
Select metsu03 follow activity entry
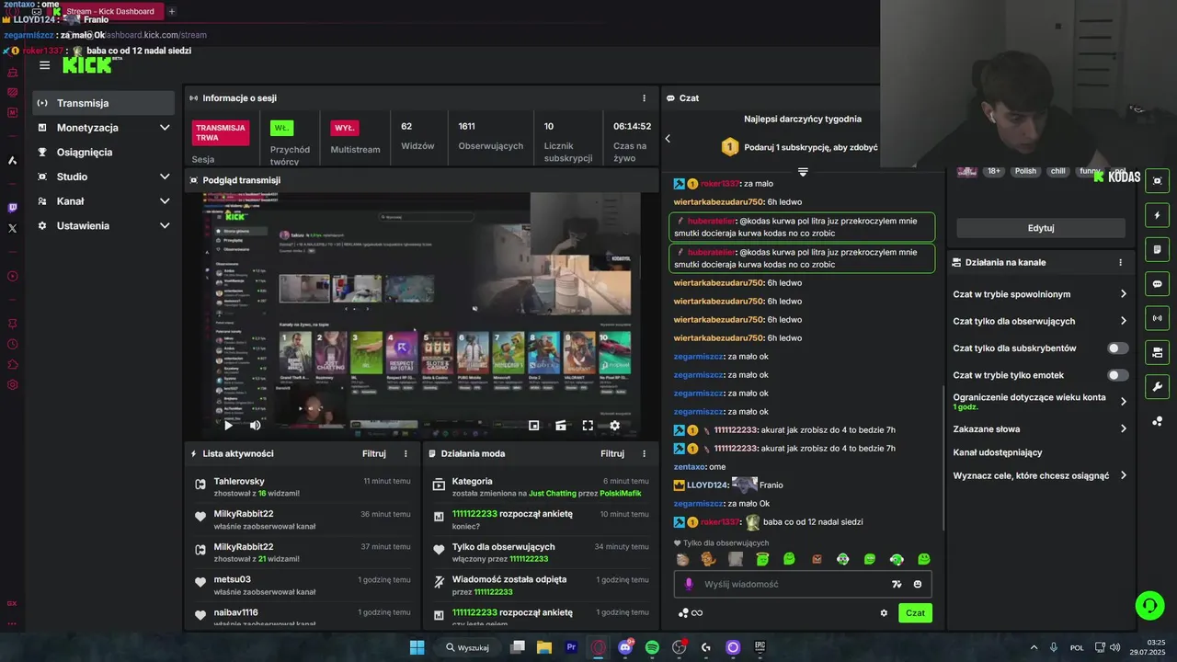point(302,585)
